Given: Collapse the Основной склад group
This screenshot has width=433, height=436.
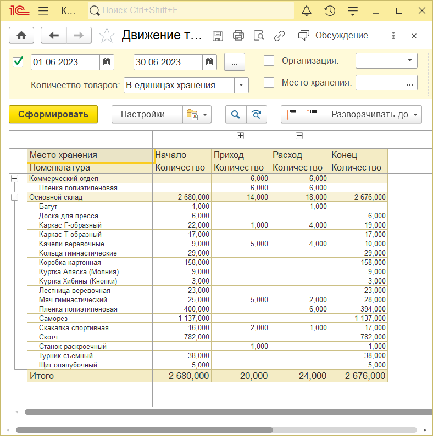Looking at the screenshot, I should point(14,197).
